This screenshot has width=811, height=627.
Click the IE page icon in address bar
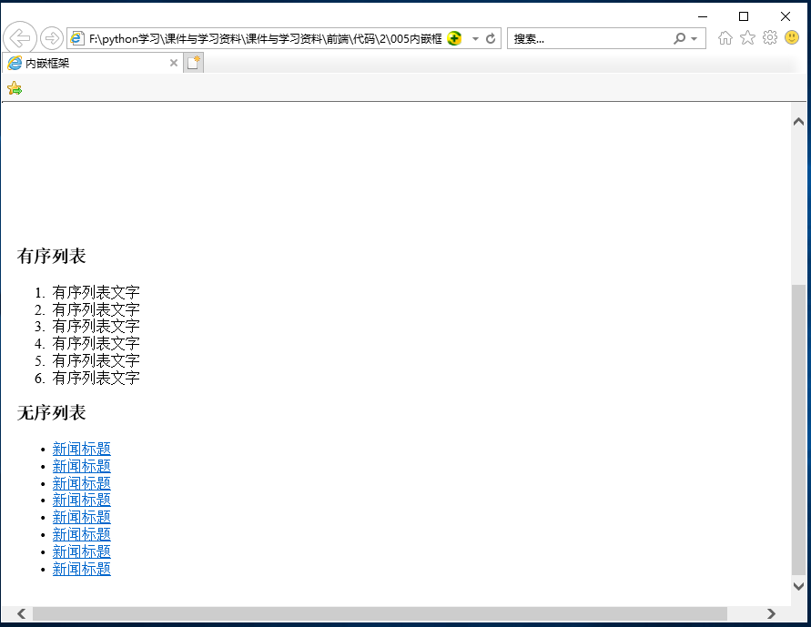point(77,38)
